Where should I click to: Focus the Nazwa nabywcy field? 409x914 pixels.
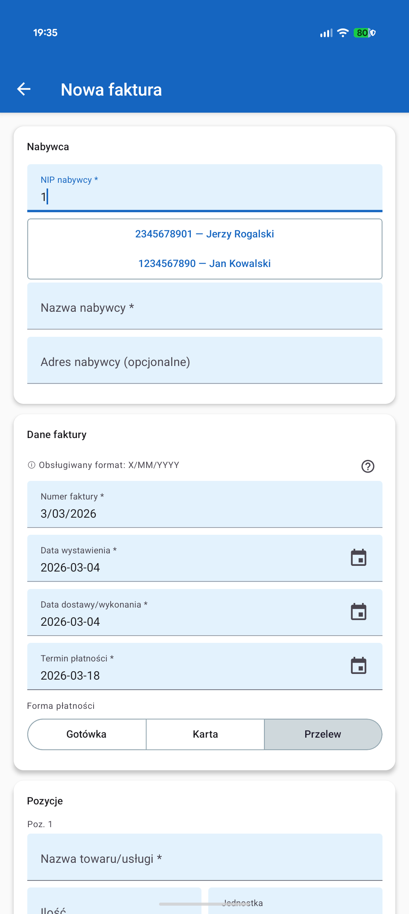click(x=205, y=306)
